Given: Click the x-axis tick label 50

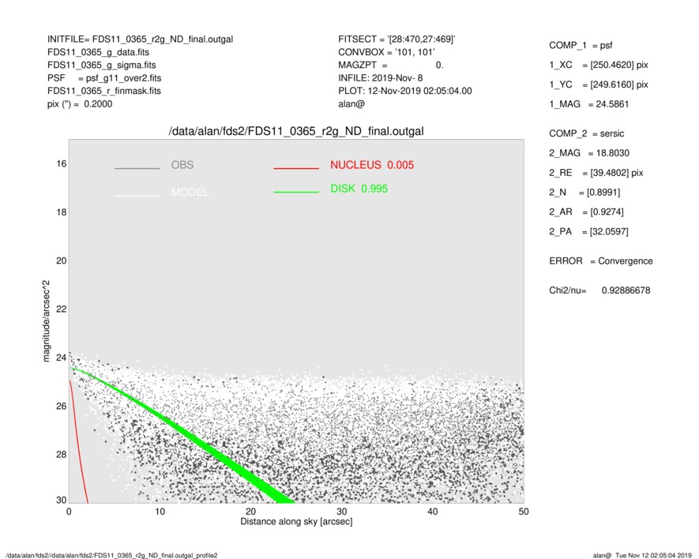Looking at the screenshot, I should pos(524,512).
